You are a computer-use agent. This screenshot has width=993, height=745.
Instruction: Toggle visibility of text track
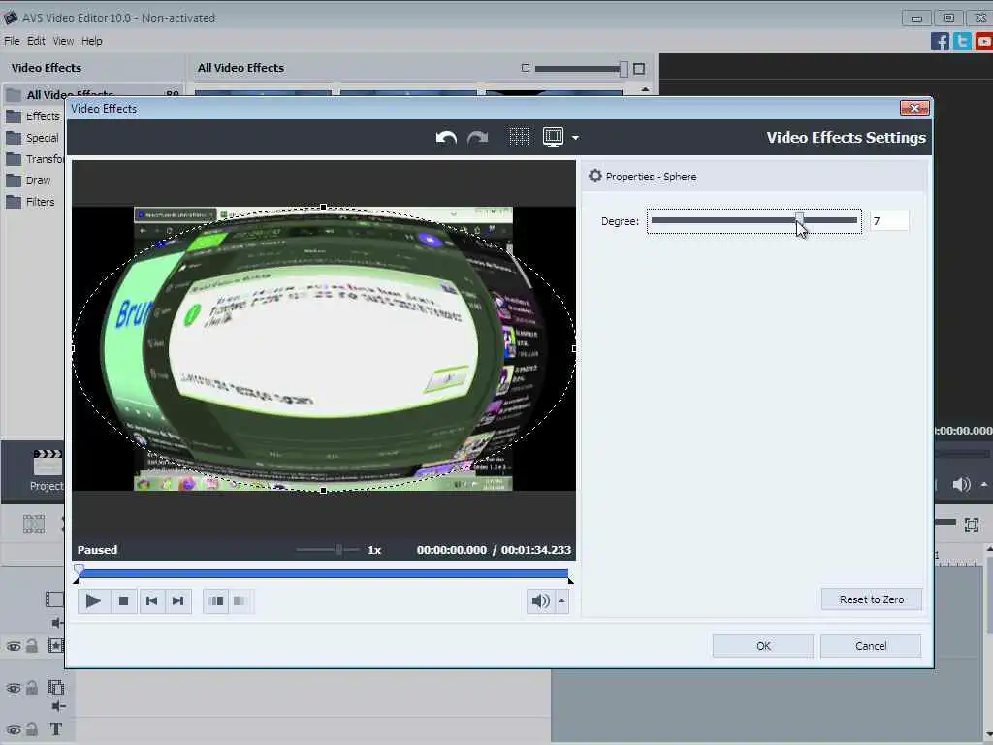(x=14, y=729)
